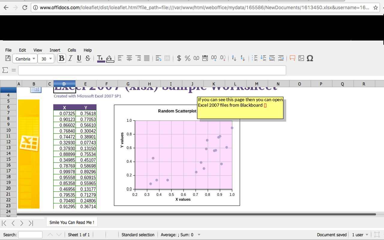Open the Cambria font name dropdown

point(25,59)
